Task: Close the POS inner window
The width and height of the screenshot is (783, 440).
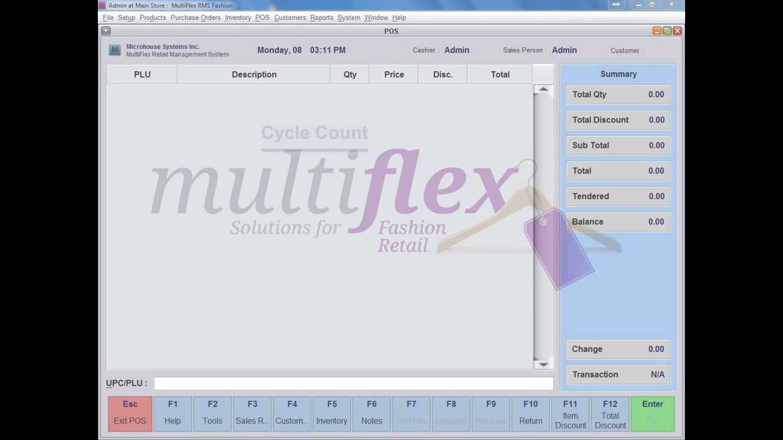Action: 677,31
